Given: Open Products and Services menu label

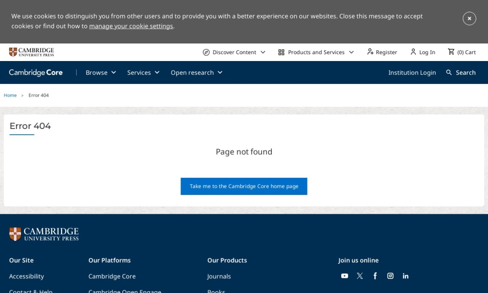Looking at the screenshot, I should click(316, 52).
